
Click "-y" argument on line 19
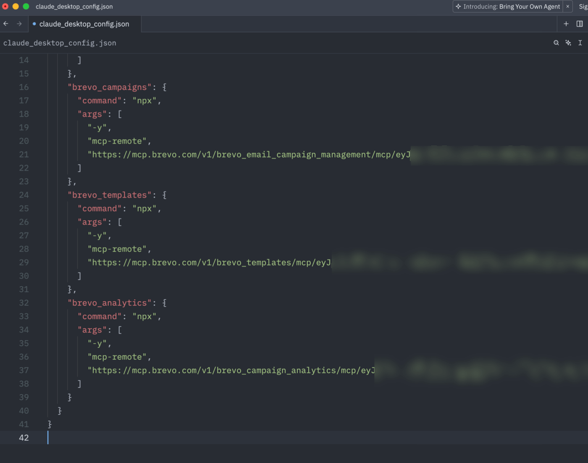97,127
